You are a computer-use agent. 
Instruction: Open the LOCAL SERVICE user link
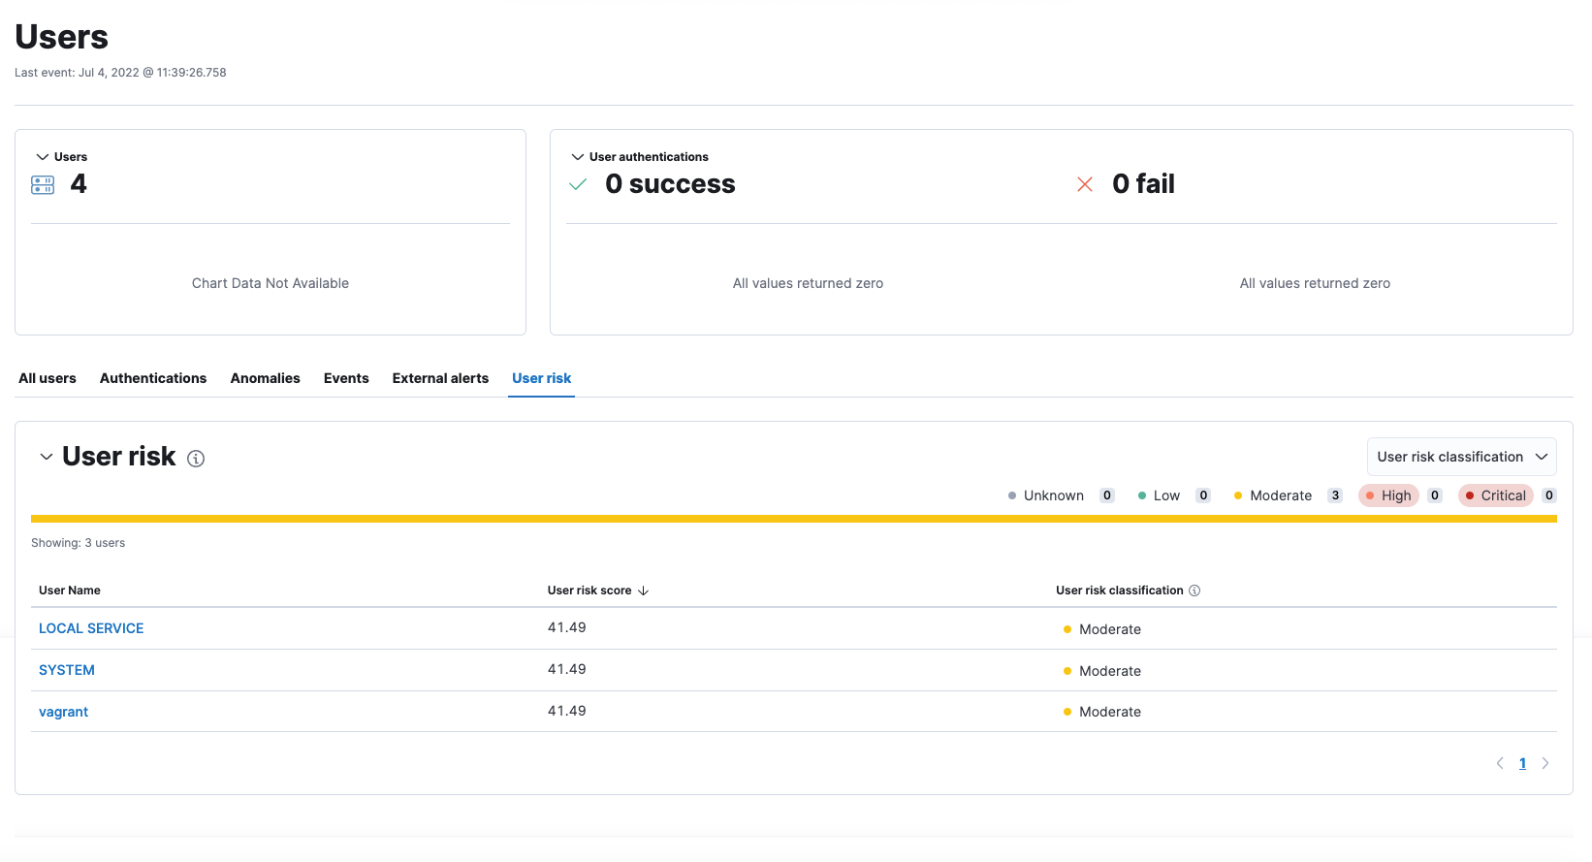pyautogui.click(x=91, y=628)
